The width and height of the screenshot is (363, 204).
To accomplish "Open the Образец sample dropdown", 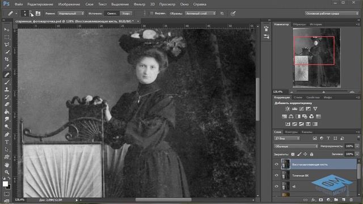I will (200, 14).
